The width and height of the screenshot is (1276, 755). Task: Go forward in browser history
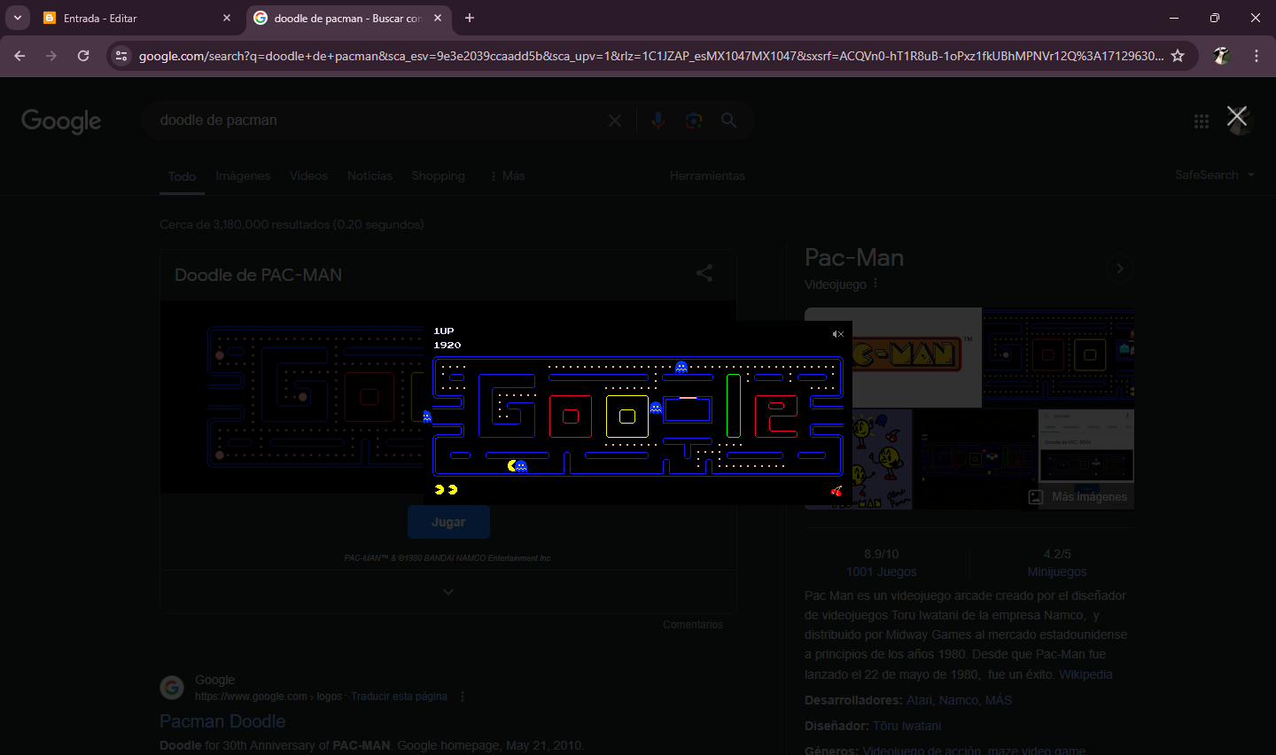tap(51, 56)
